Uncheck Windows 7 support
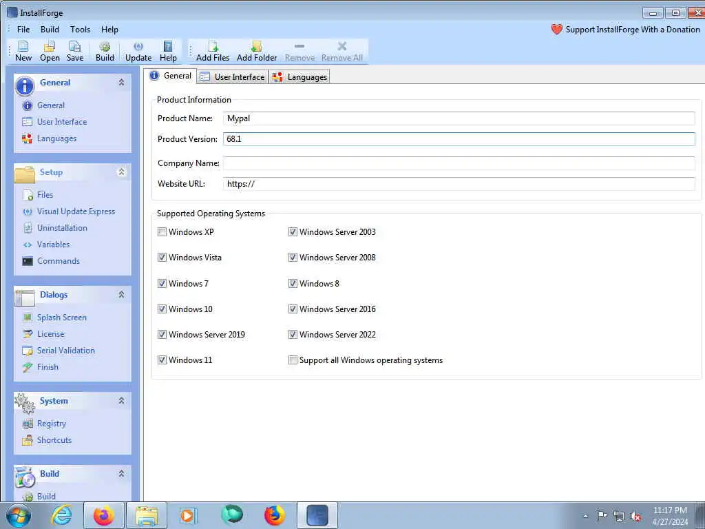The height and width of the screenshot is (529, 705). click(162, 283)
